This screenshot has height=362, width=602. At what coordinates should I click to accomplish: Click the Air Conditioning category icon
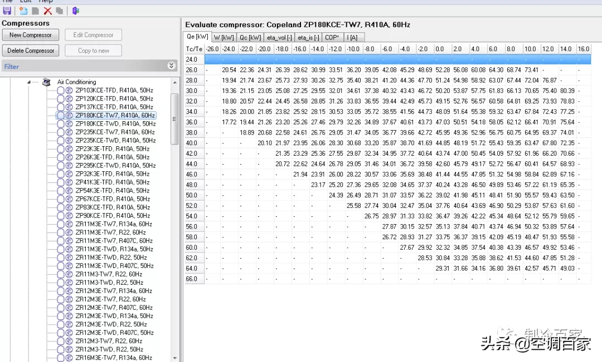(46, 82)
